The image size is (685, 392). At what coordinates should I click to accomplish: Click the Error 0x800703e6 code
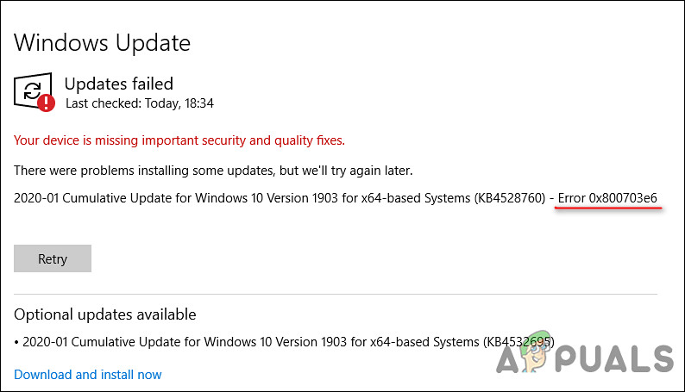(x=607, y=198)
